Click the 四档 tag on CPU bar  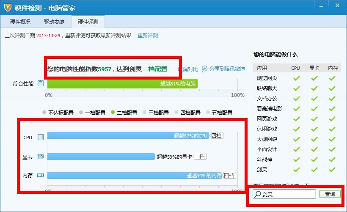point(217,136)
